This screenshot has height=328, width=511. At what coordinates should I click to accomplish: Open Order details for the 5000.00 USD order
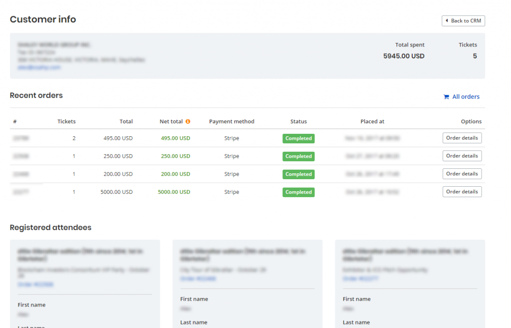pos(462,192)
